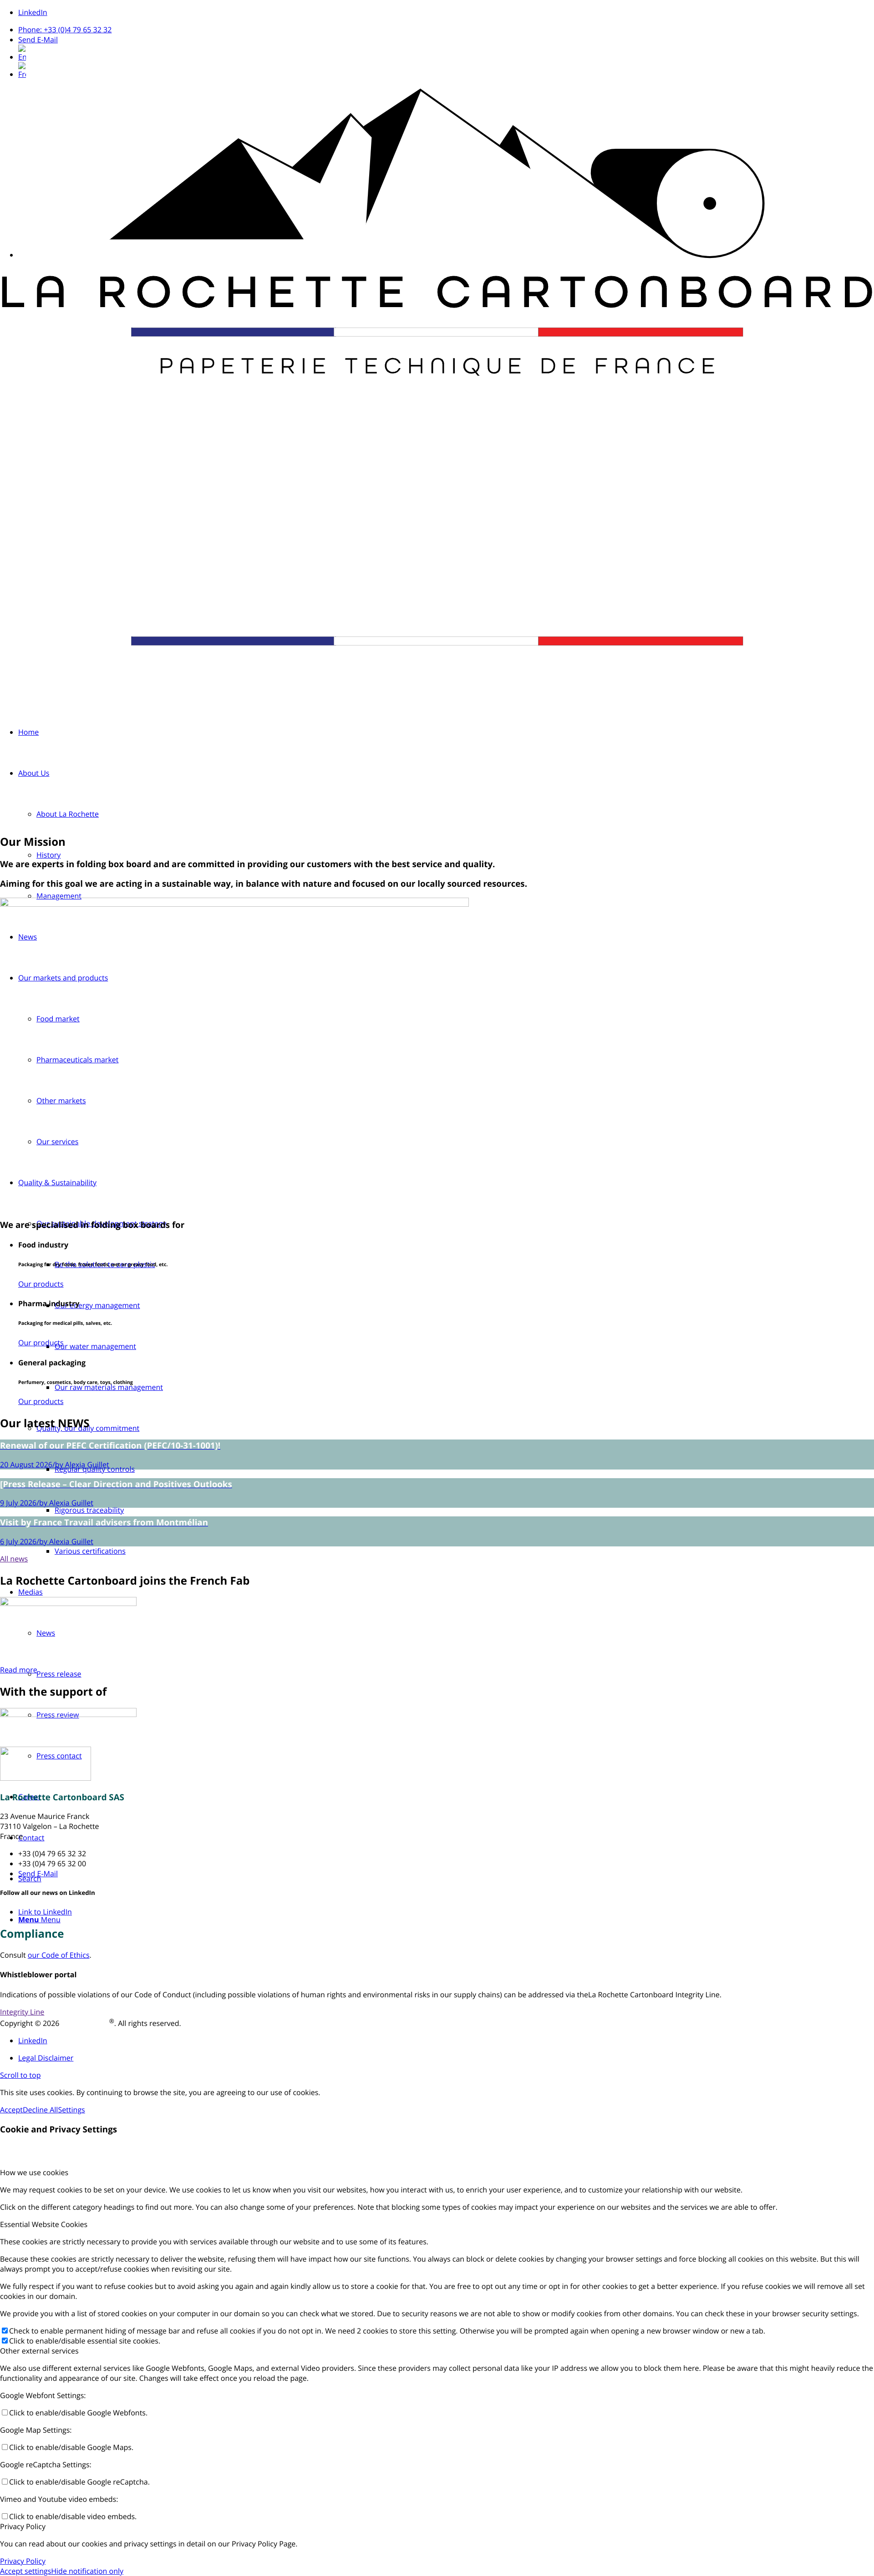Select the Food market submenu item

point(58,1019)
